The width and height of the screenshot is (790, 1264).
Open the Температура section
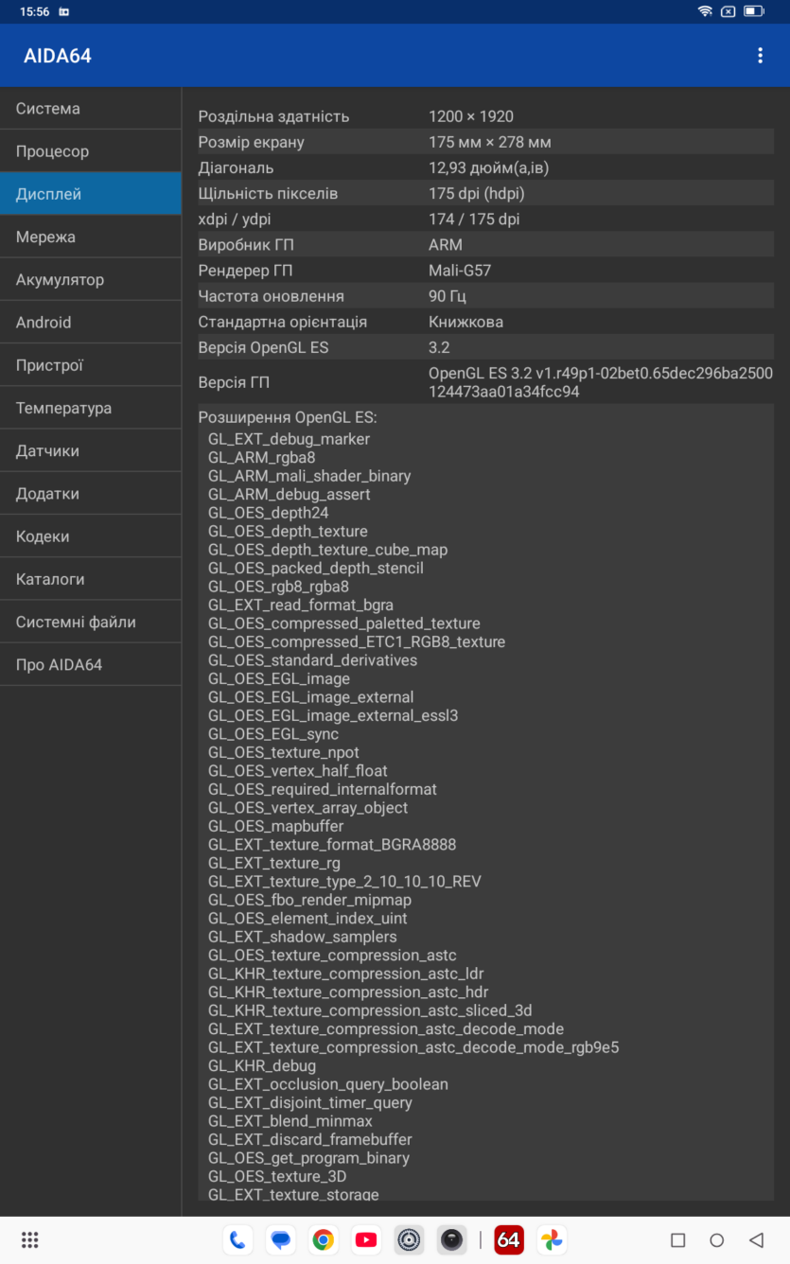[x=90, y=408]
